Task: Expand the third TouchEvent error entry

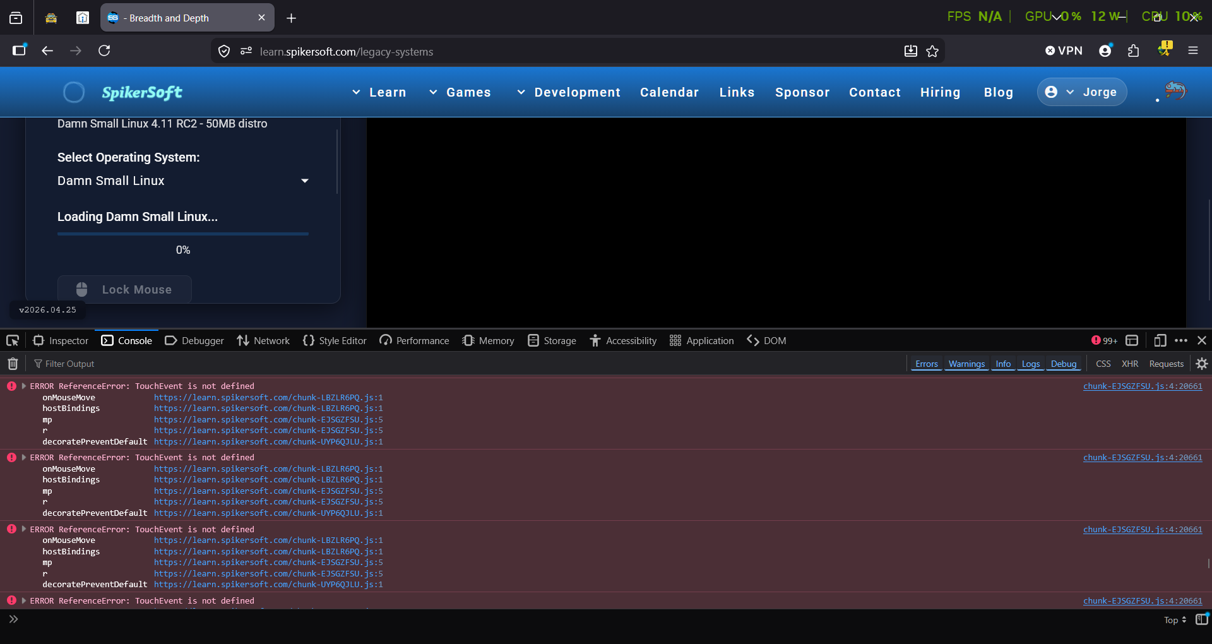Action: [x=24, y=529]
